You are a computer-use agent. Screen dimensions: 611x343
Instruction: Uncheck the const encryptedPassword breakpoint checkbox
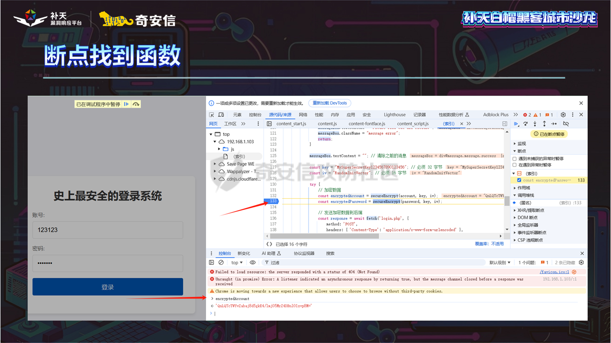coord(519,181)
